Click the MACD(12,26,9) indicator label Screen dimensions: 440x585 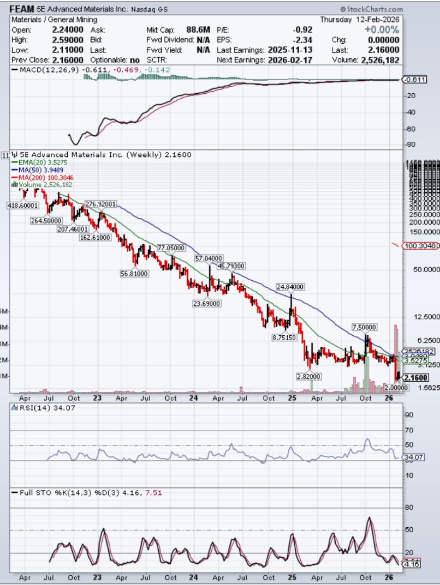[x=49, y=70]
